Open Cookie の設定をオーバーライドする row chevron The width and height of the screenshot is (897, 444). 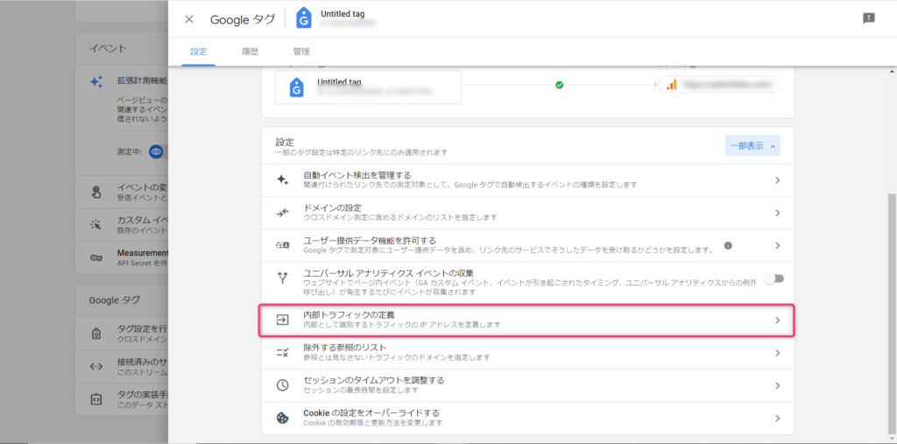[778, 419]
